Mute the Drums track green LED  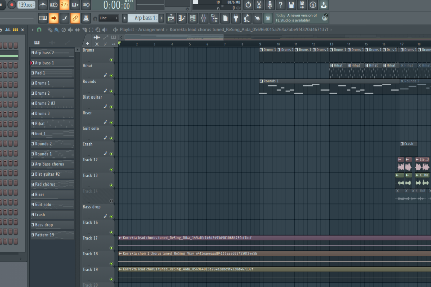(111, 60)
